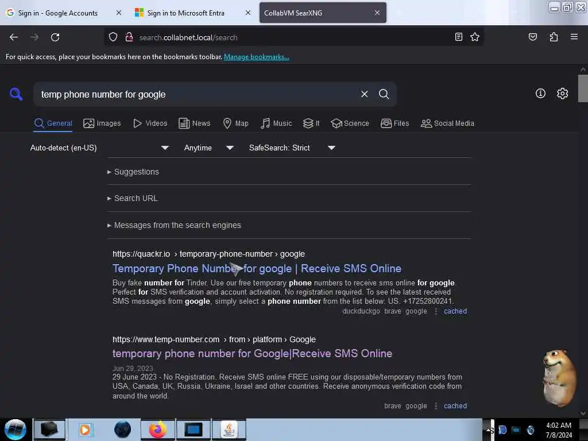Select the Map search category
The width and height of the screenshot is (588, 441).
235,123
